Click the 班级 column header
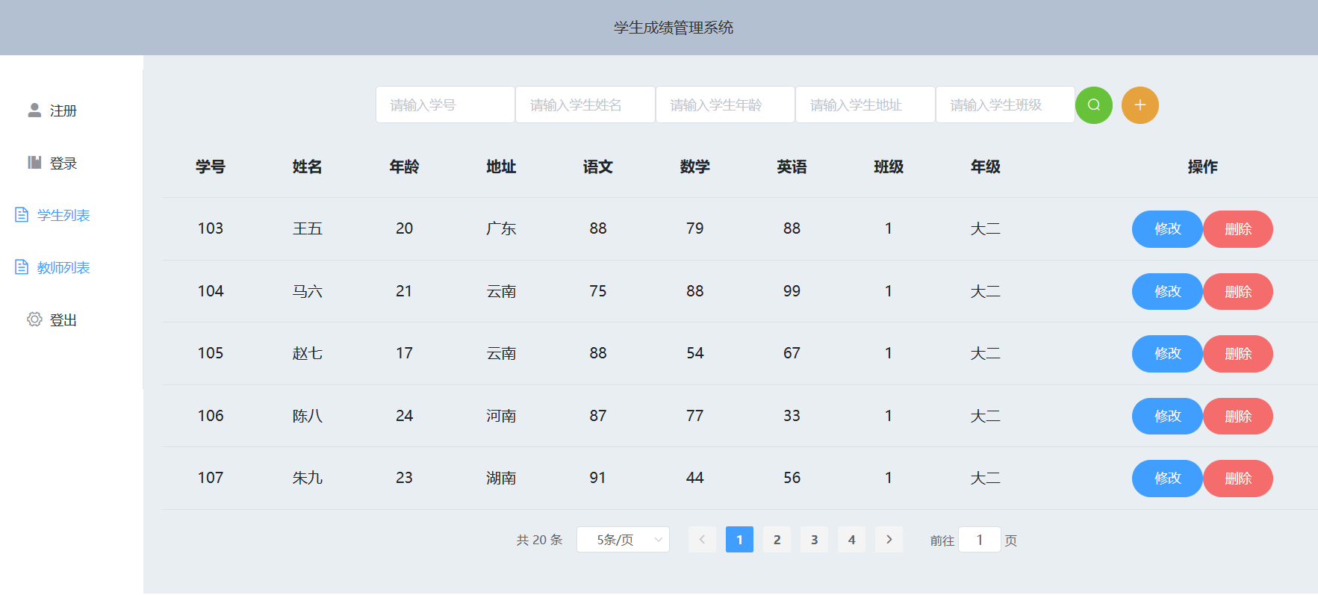 coord(889,167)
